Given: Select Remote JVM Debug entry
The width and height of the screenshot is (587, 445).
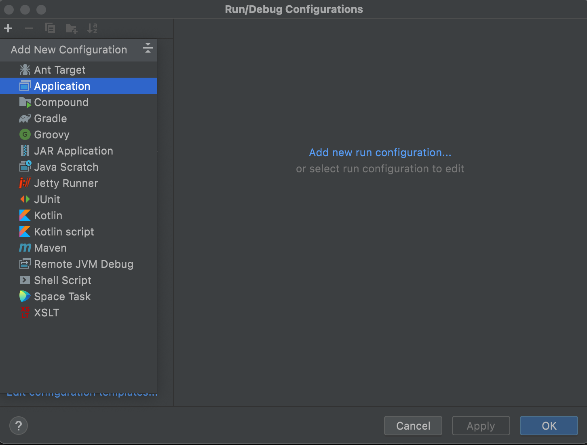Looking at the screenshot, I should point(78,264).
